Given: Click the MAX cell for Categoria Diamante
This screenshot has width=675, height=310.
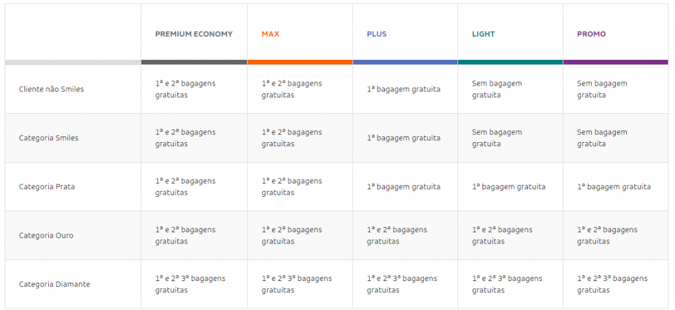Looking at the screenshot, I should pyautogui.click(x=297, y=284).
